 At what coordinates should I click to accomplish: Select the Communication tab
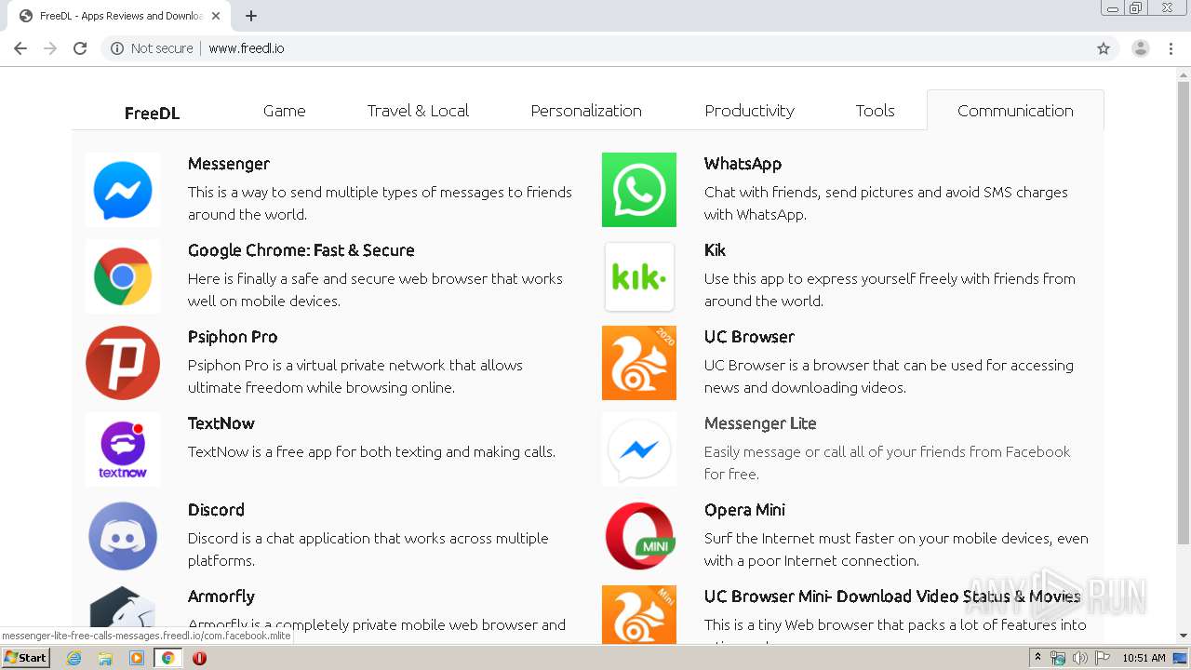[x=1015, y=111]
